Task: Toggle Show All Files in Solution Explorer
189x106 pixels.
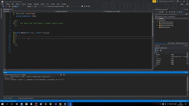Action: pos(174,12)
